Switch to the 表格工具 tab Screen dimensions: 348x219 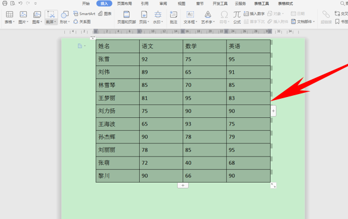(261, 4)
